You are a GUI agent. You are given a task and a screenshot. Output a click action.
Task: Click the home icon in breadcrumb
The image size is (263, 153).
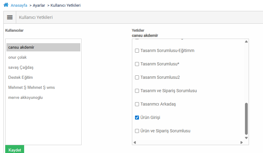point(6,5)
